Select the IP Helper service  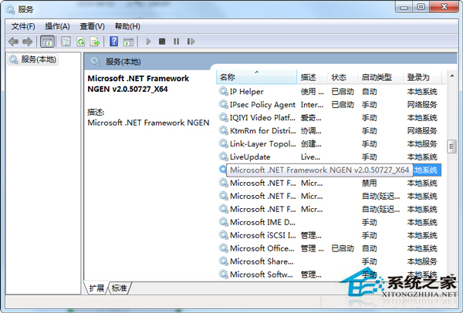330,92
